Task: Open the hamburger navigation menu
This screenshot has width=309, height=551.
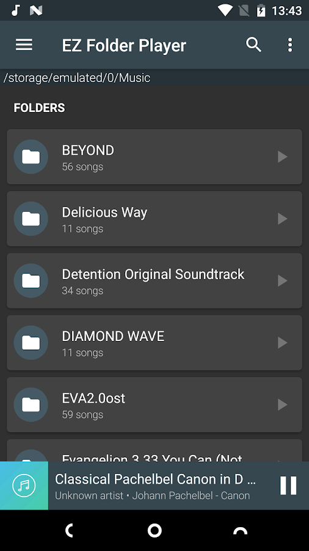Action: coord(24,45)
